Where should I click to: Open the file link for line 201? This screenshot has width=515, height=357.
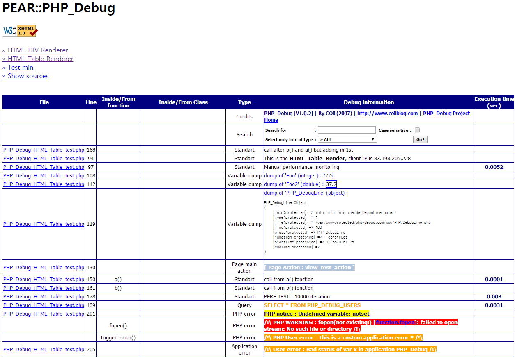(44, 314)
